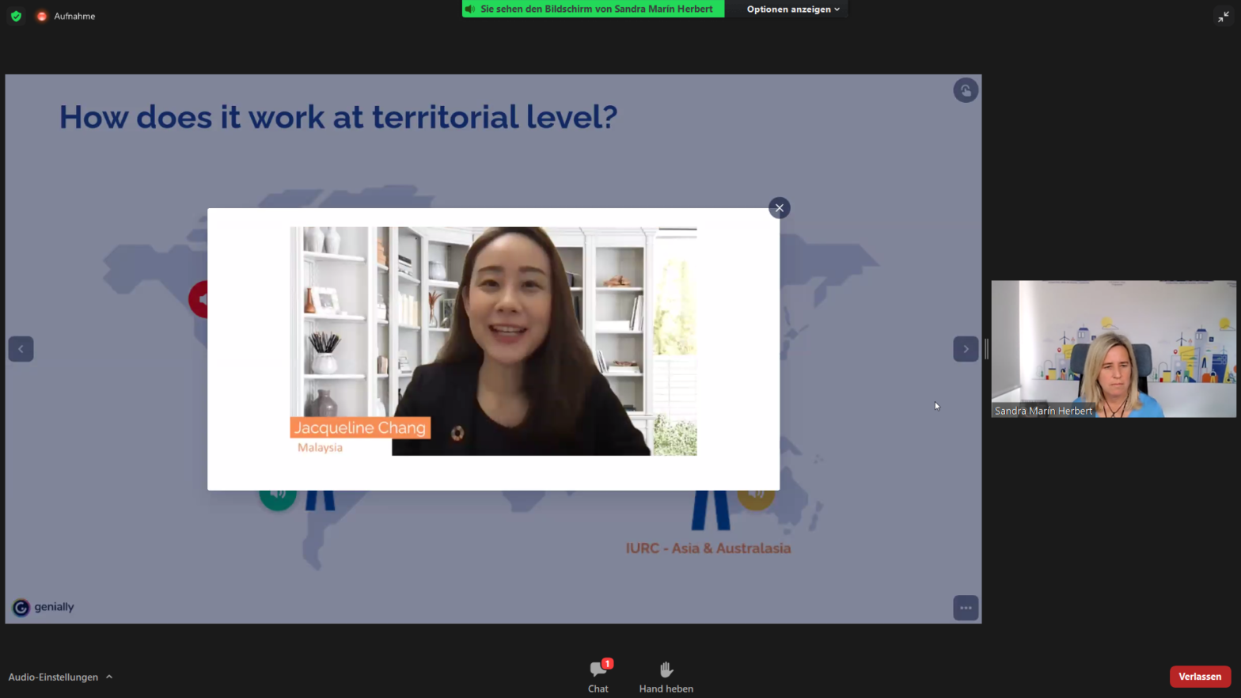Close the Jacqueline Chang video popup

779,208
